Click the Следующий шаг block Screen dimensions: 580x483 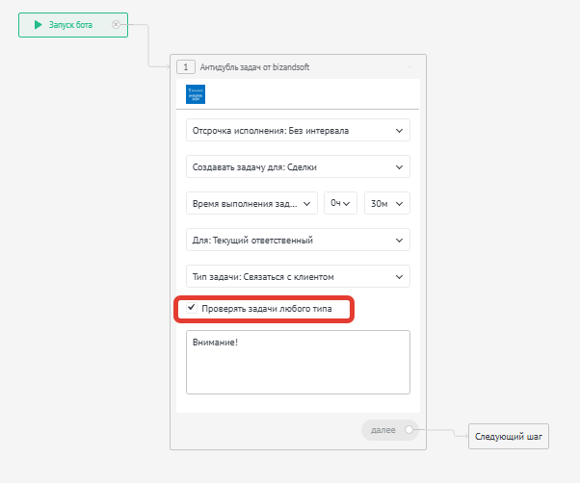[x=509, y=437]
